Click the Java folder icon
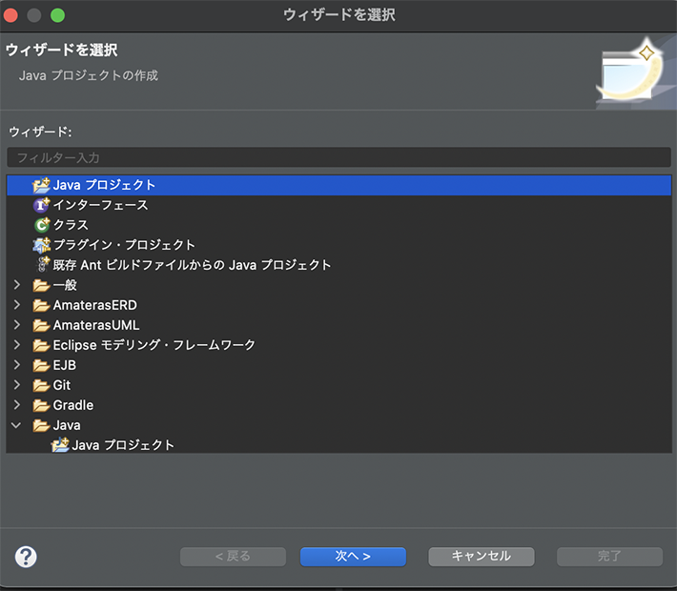Image resolution: width=677 pixels, height=591 pixels. pos(41,425)
